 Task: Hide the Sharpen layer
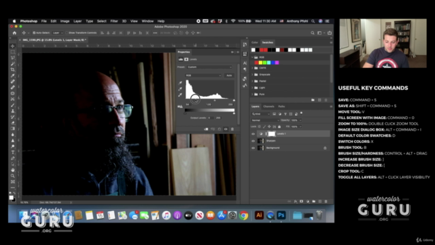tap(253, 141)
